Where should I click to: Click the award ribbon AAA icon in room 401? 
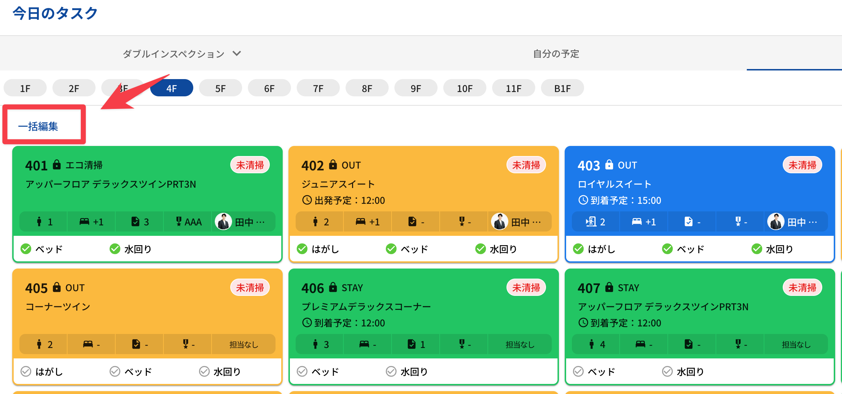point(179,221)
